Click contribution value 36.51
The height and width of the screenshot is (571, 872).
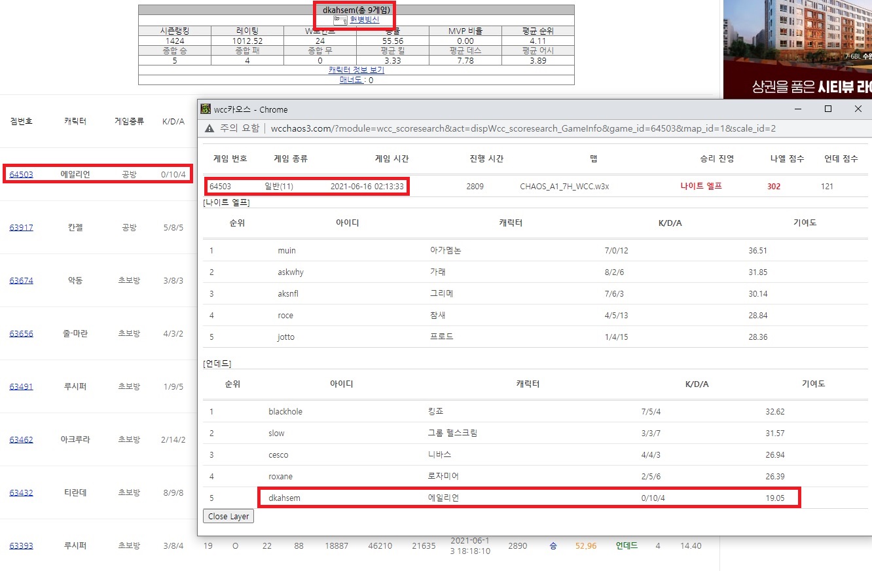758,250
